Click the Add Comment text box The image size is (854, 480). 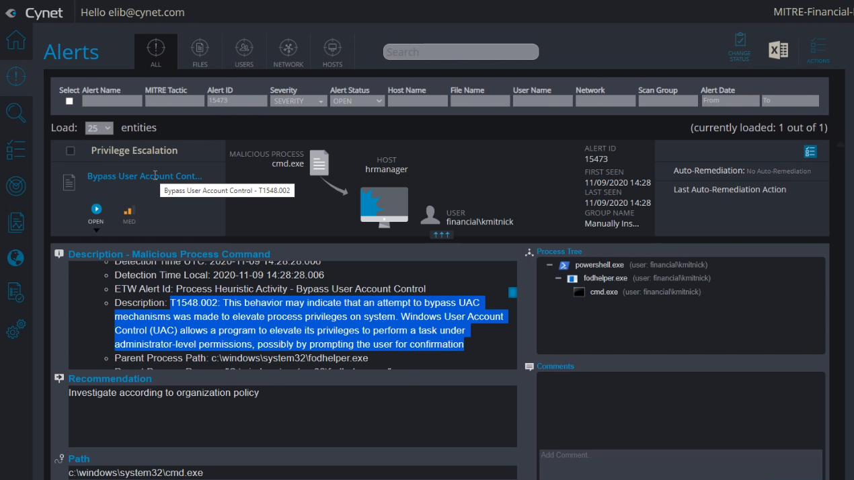pyautogui.click(x=681, y=465)
